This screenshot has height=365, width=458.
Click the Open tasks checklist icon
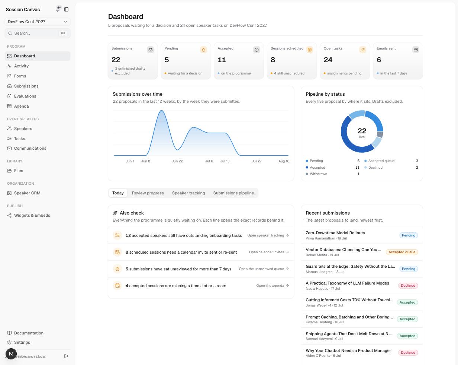tap(362, 50)
